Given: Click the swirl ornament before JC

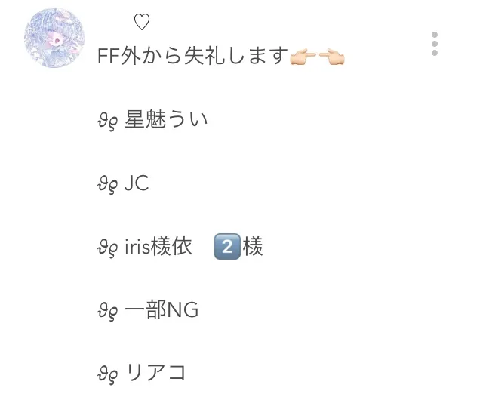Looking at the screenshot, I should [x=107, y=185].
